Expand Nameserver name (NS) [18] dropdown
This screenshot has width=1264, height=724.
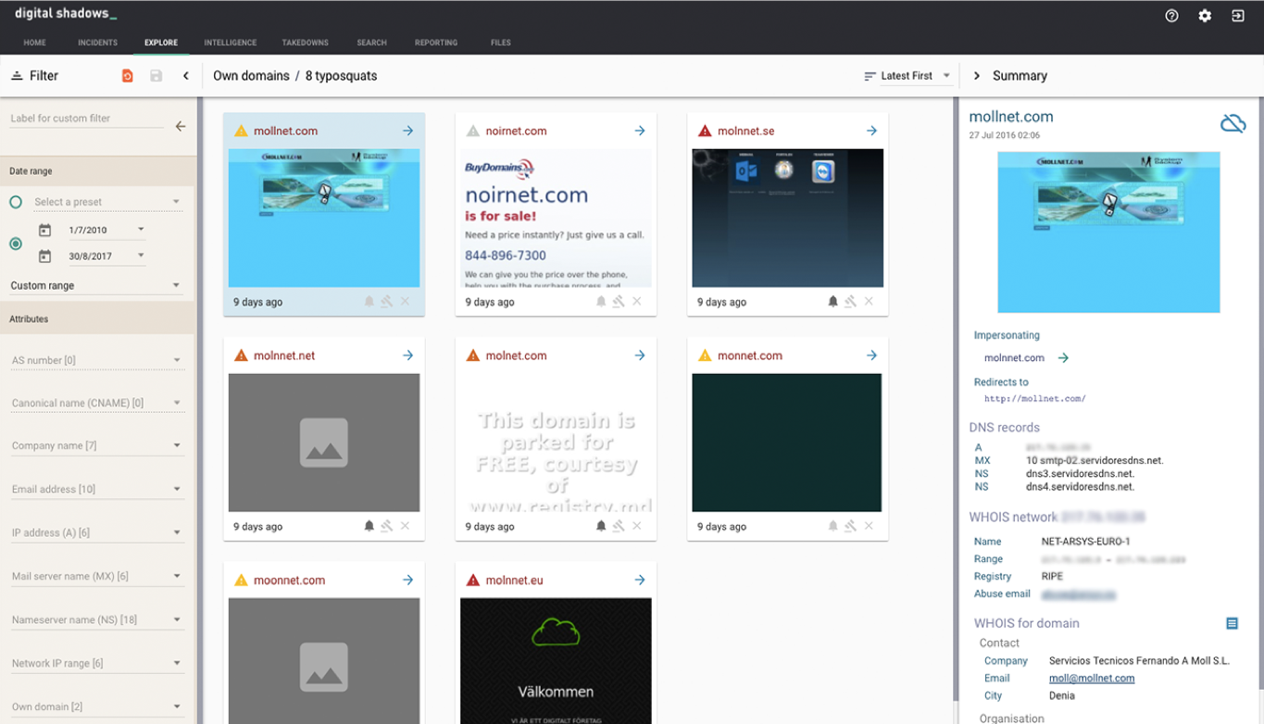click(x=96, y=620)
